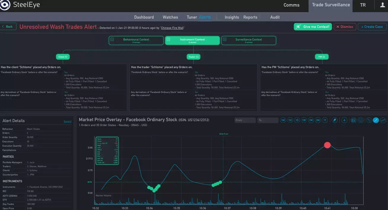
Task: Click play icon in Surveillance Context box
Action: (x=225, y=39)
